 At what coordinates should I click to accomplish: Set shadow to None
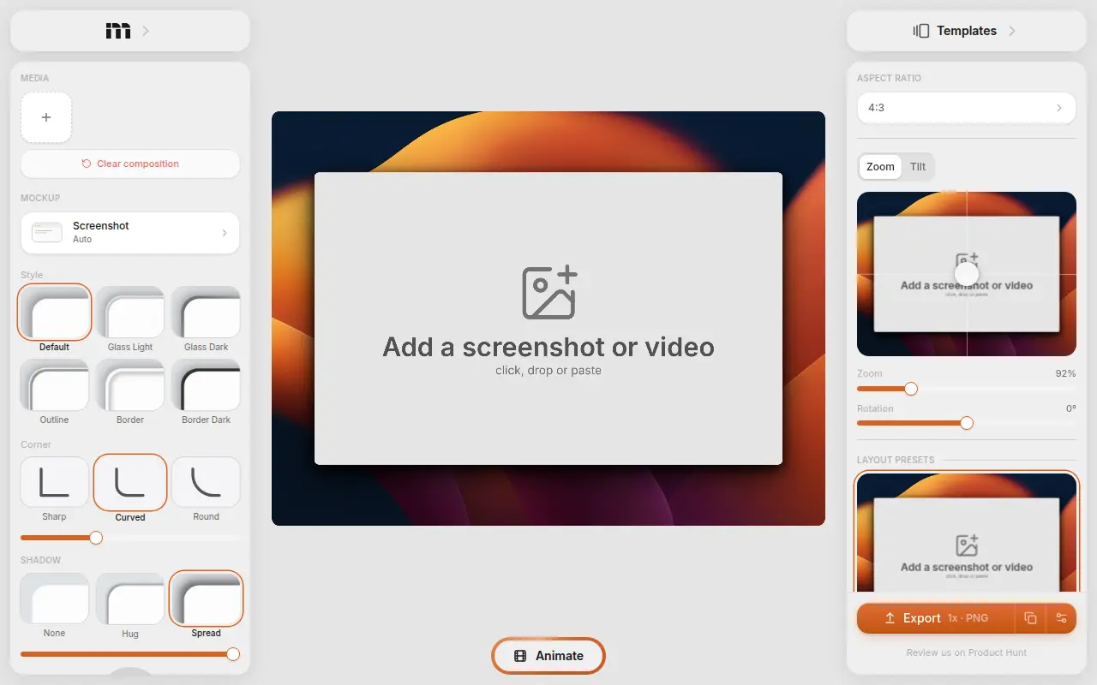coord(54,599)
